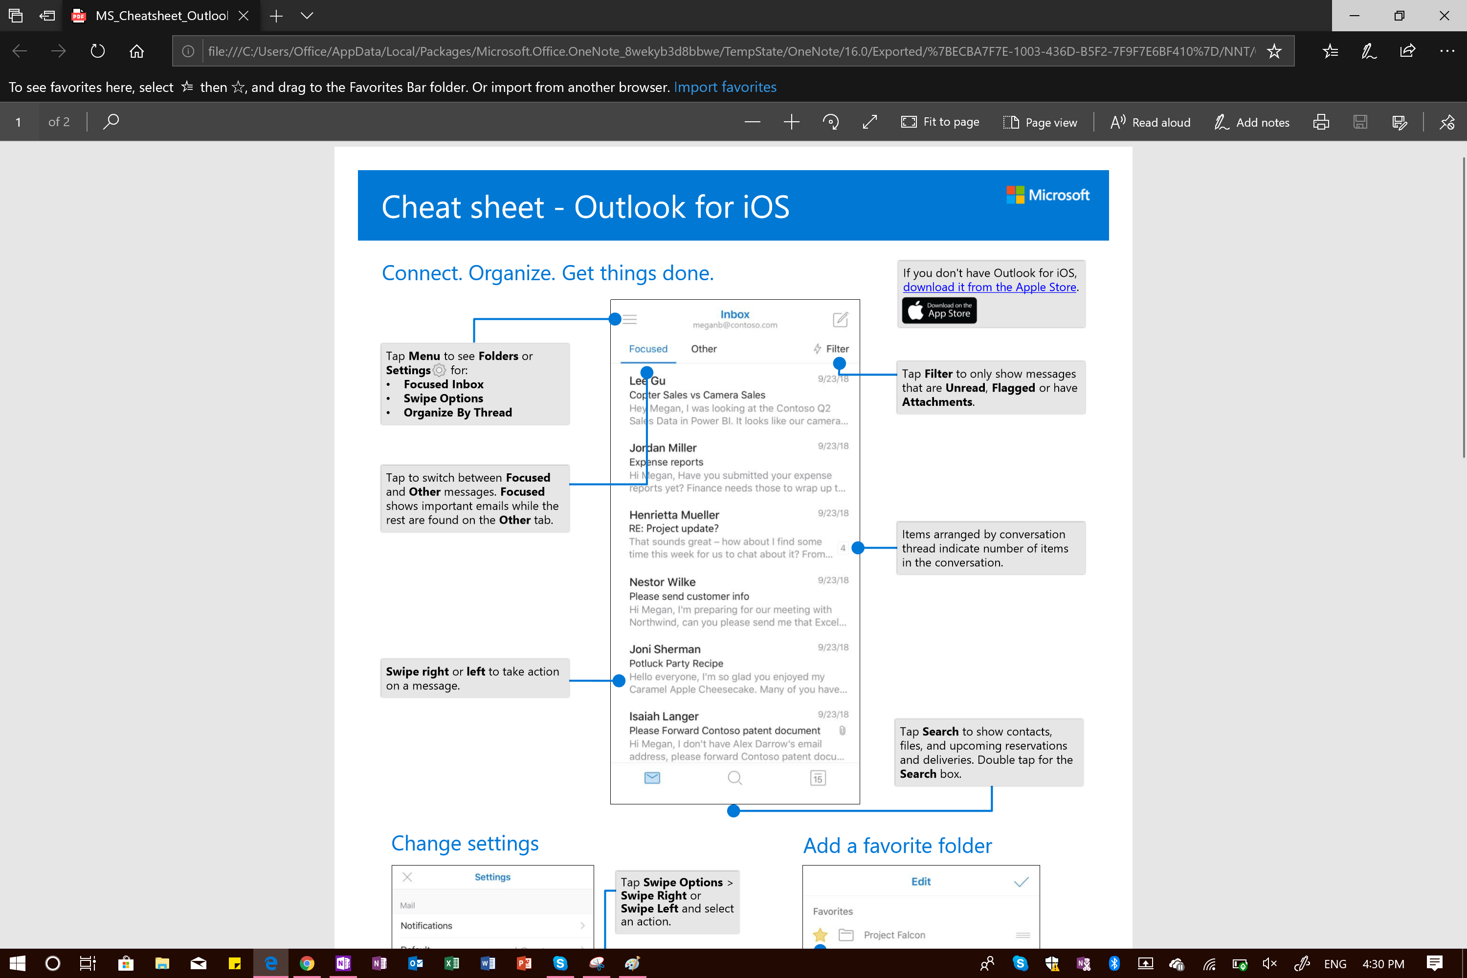The height and width of the screenshot is (978, 1467).
Task: Select the Other tab label
Action: pos(703,348)
